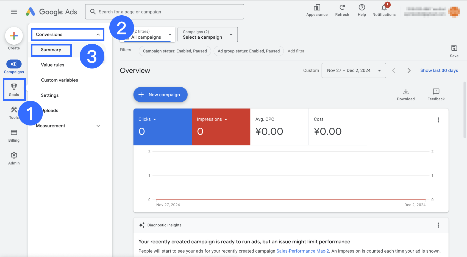Open the Sales-Performance Max-2 link
The width and height of the screenshot is (467, 257).
pyautogui.click(x=302, y=251)
